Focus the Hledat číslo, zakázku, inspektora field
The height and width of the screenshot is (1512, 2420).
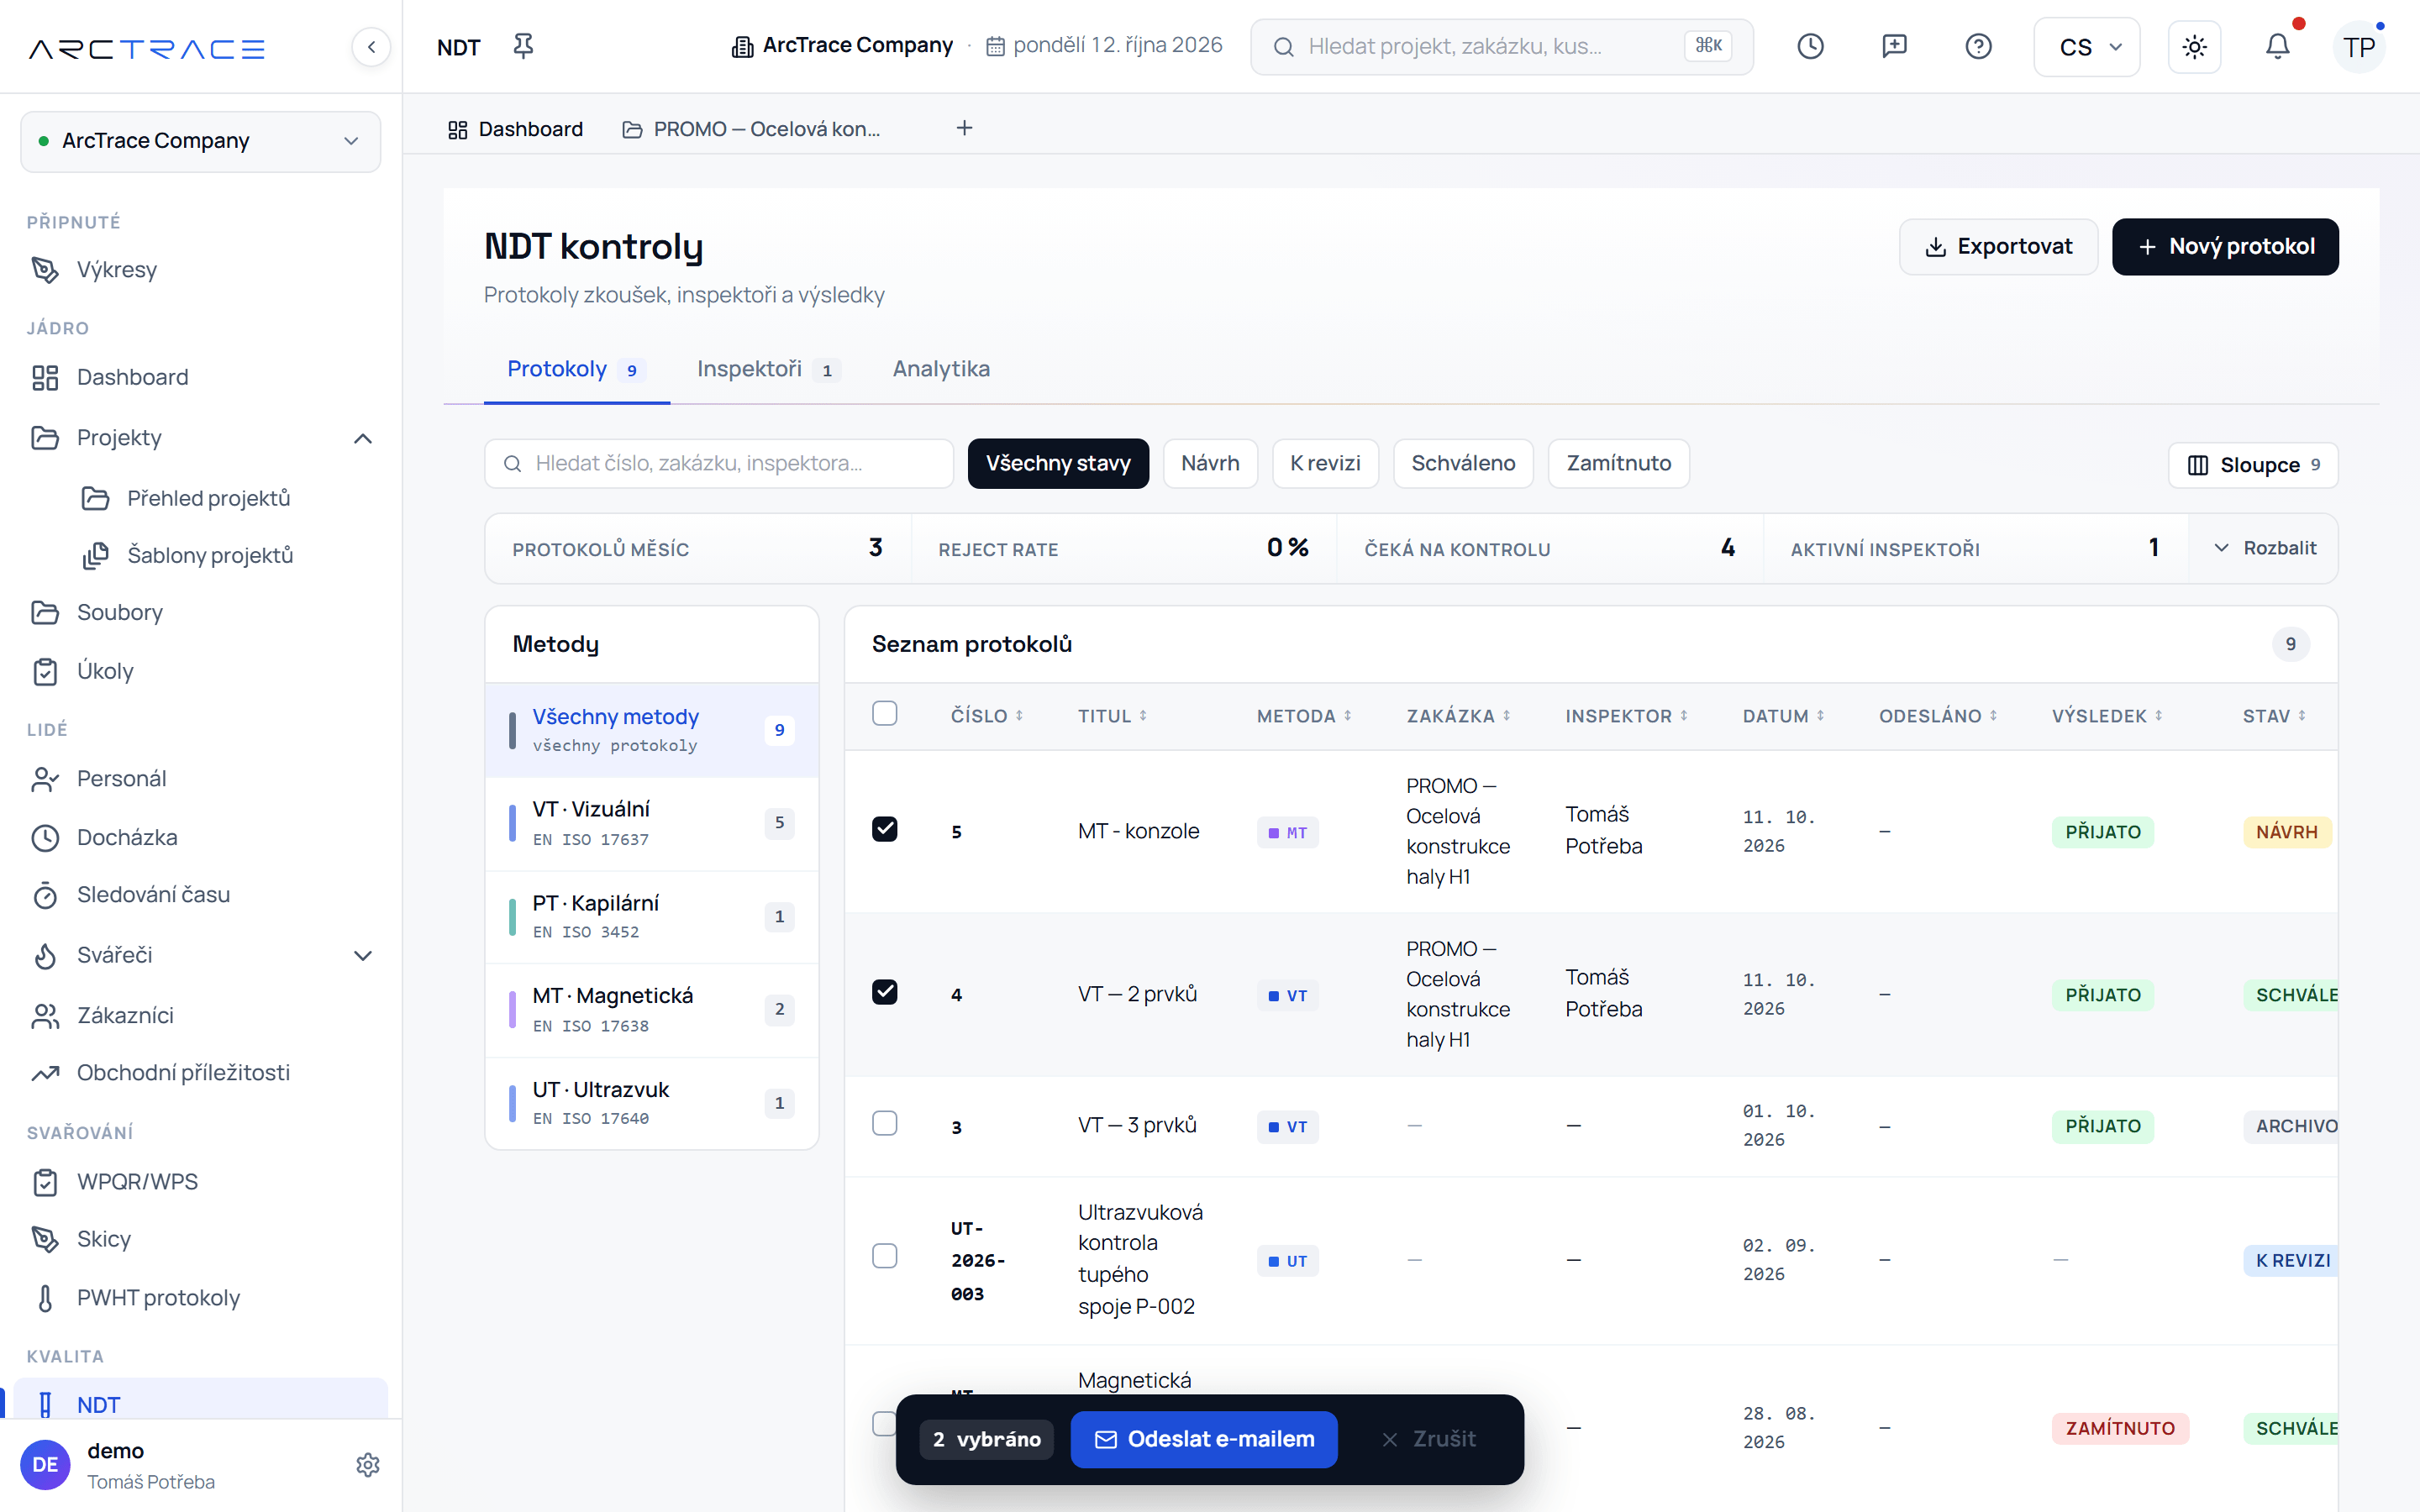tap(719, 464)
